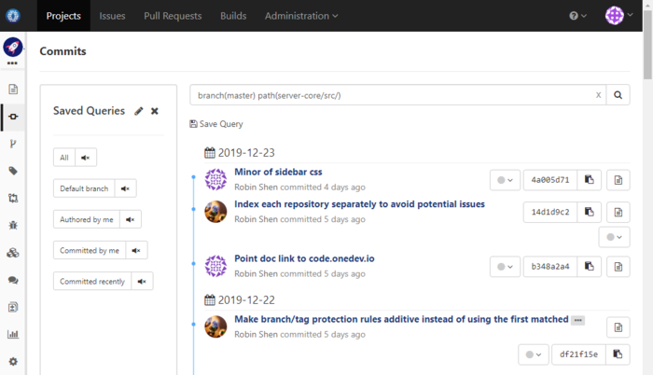The width and height of the screenshot is (653, 375).
Task: Browse files for commit b348a2a4
Action: click(618, 267)
